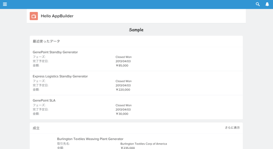Click 金額 label under Express Logistics Standby Generator
This screenshot has height=149, width=273.
pos(36,90)
